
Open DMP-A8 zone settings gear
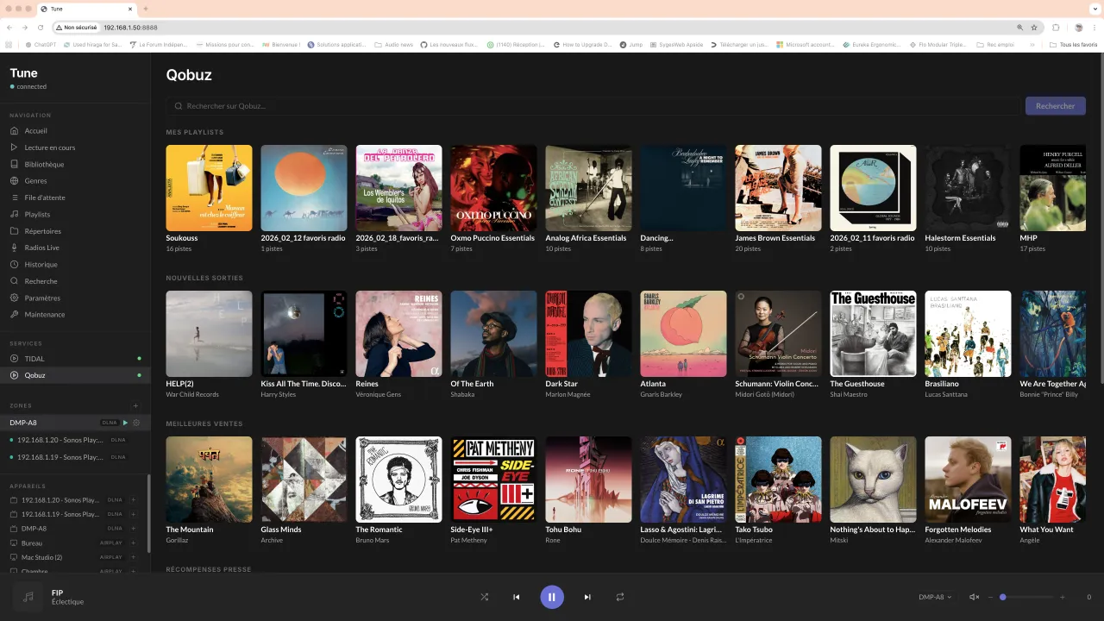pyautogui.click(x=136, y=423)
